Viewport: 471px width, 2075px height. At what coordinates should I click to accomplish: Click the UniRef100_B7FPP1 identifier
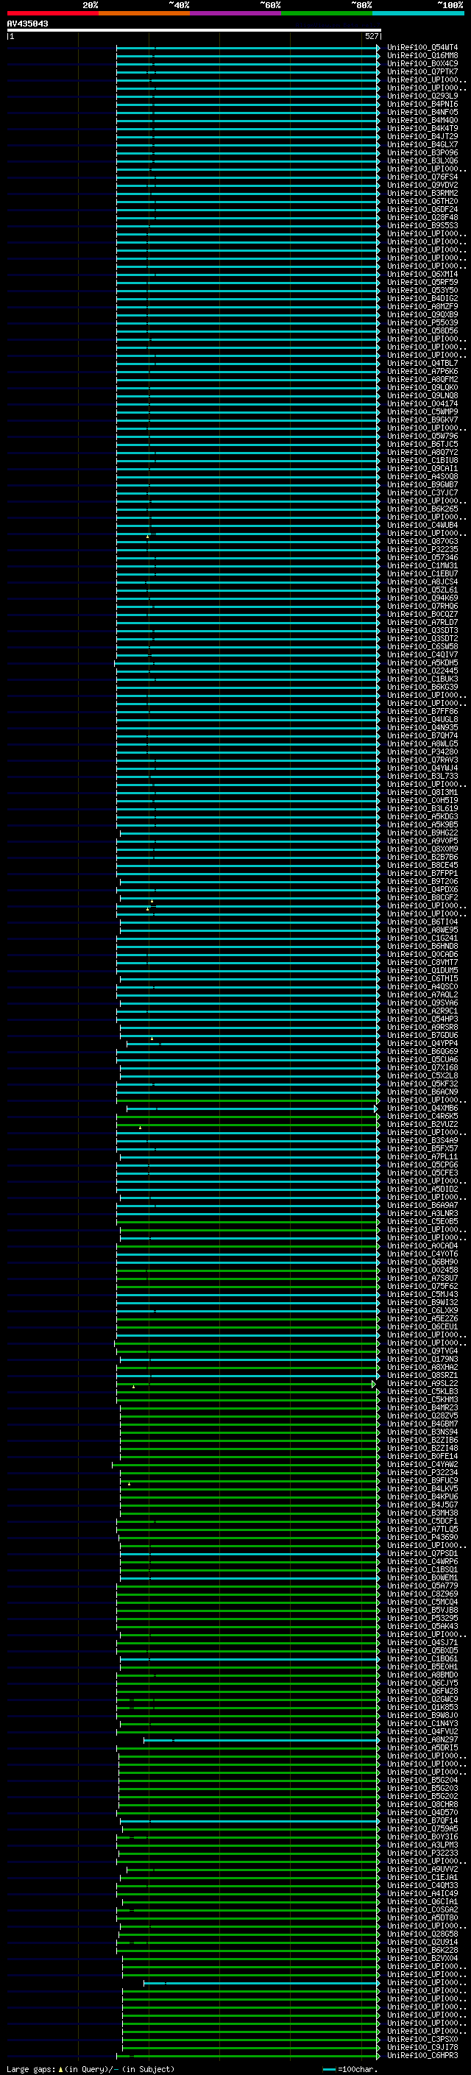coord(422,873)
